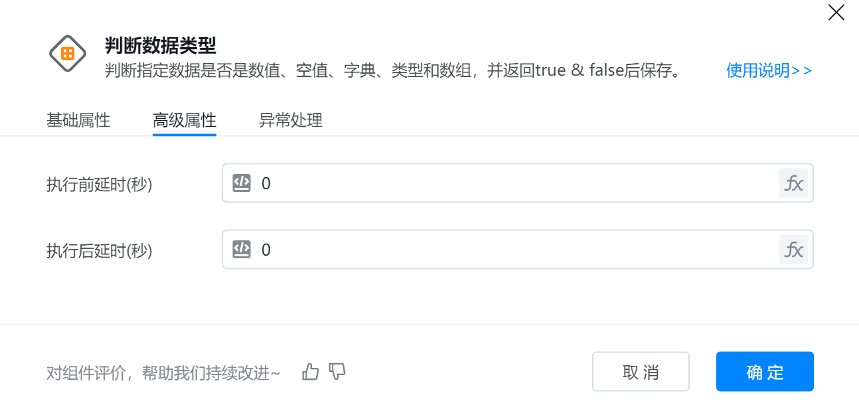Open the fx expression editor for 执行前延时

[x=794, y=183]
